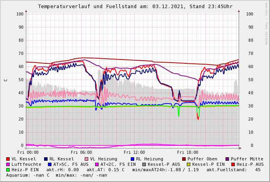Click the magenta Luftfeuchte legend swatch

tap(8, 164)
